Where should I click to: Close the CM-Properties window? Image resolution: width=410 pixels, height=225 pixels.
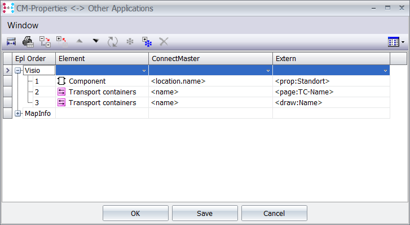(x=402, y=8)
